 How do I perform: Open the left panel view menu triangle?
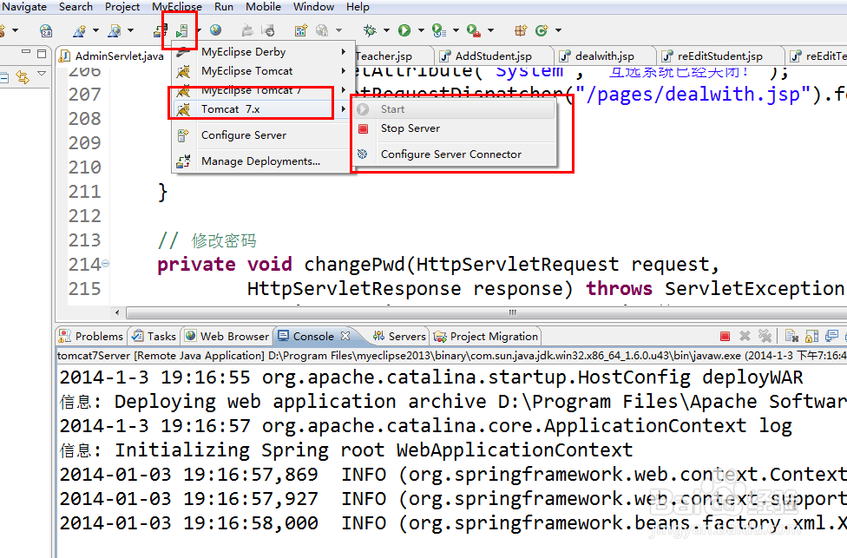(x=42, y=73)
